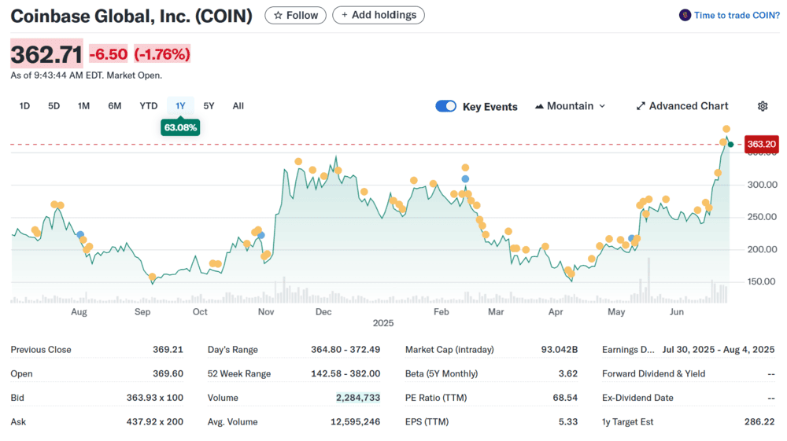This screenshot has height=441, width=787.
Task: Click the purple icon beside Time to trade COIN
Action: (685, 15)
